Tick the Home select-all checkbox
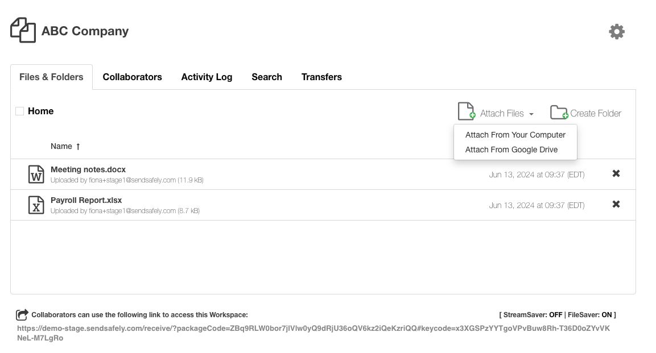656x353 pixels. coord(20,111)
